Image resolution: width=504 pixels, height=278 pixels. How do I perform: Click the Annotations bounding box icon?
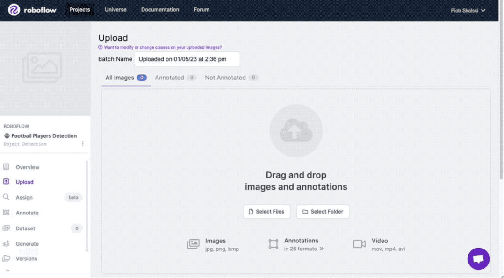point(273,244)
